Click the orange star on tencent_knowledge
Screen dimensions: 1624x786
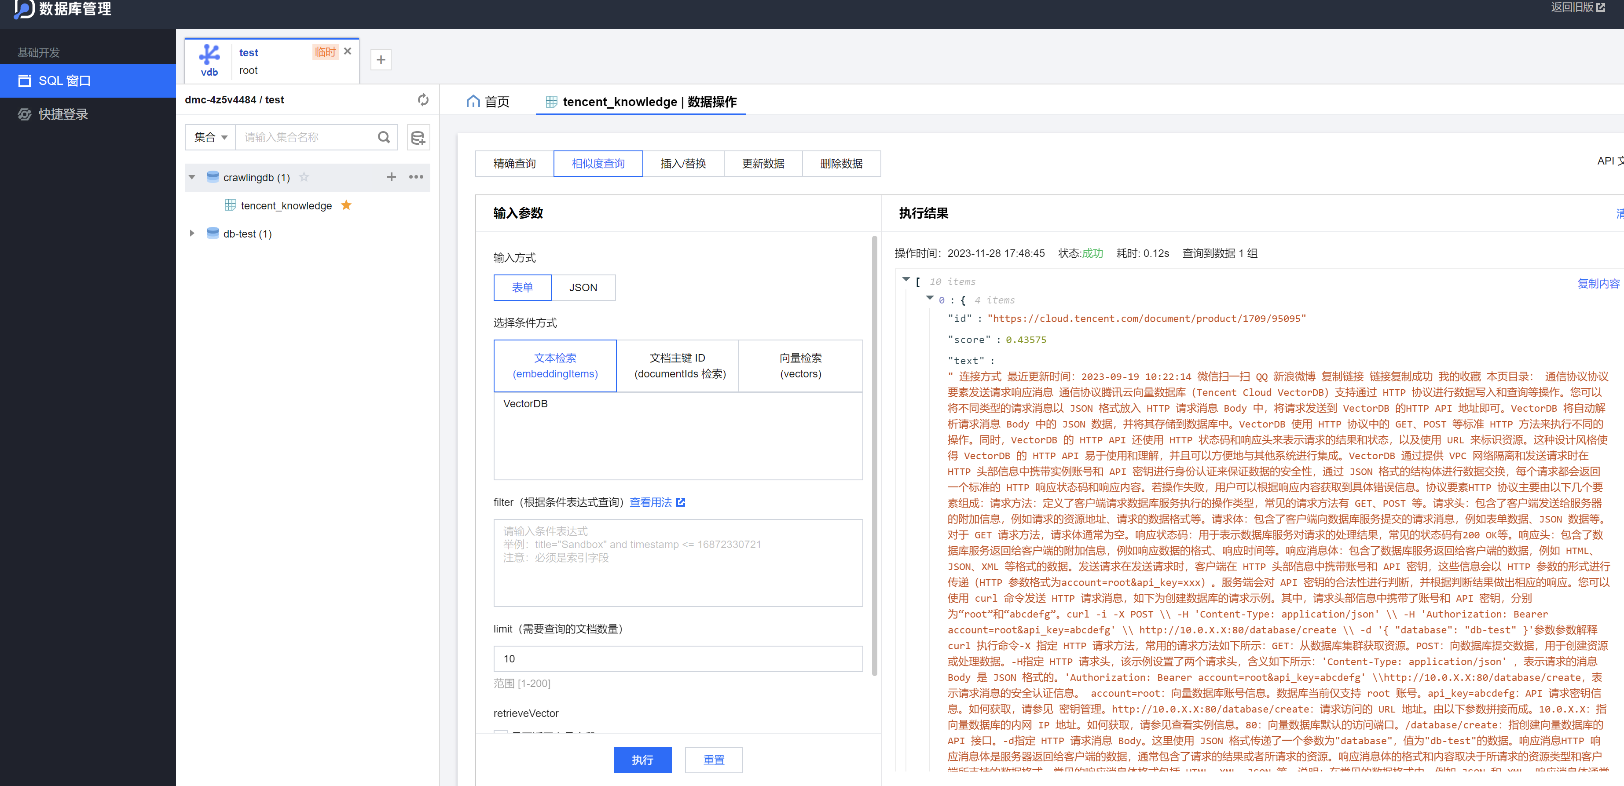346,205
